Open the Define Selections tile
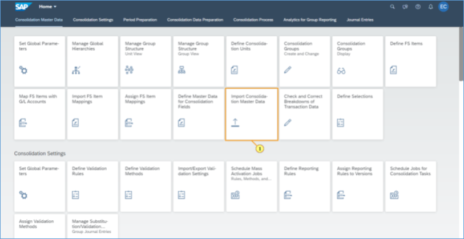Image resolution: width=464 pixels, height=239 pixels. 357,114
